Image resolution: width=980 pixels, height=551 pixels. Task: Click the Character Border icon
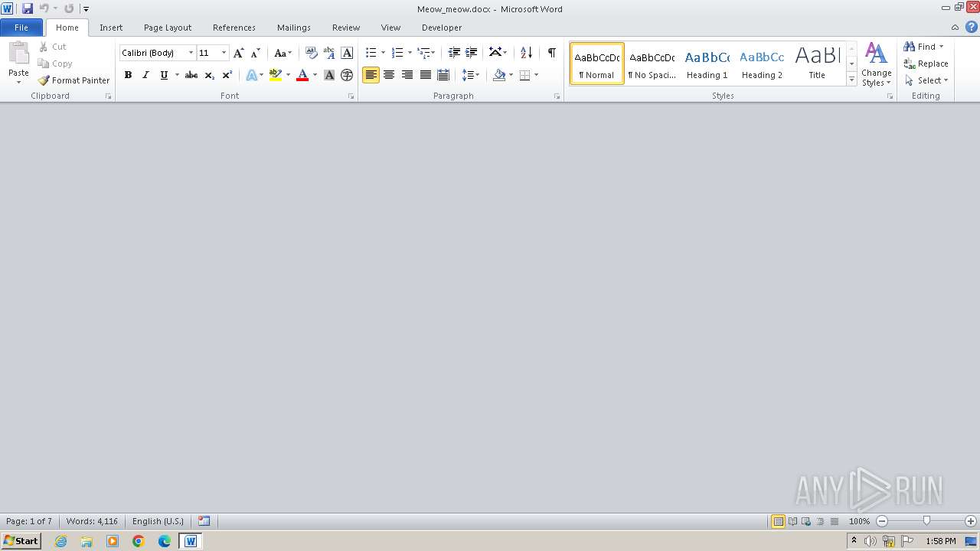[347, 53]
